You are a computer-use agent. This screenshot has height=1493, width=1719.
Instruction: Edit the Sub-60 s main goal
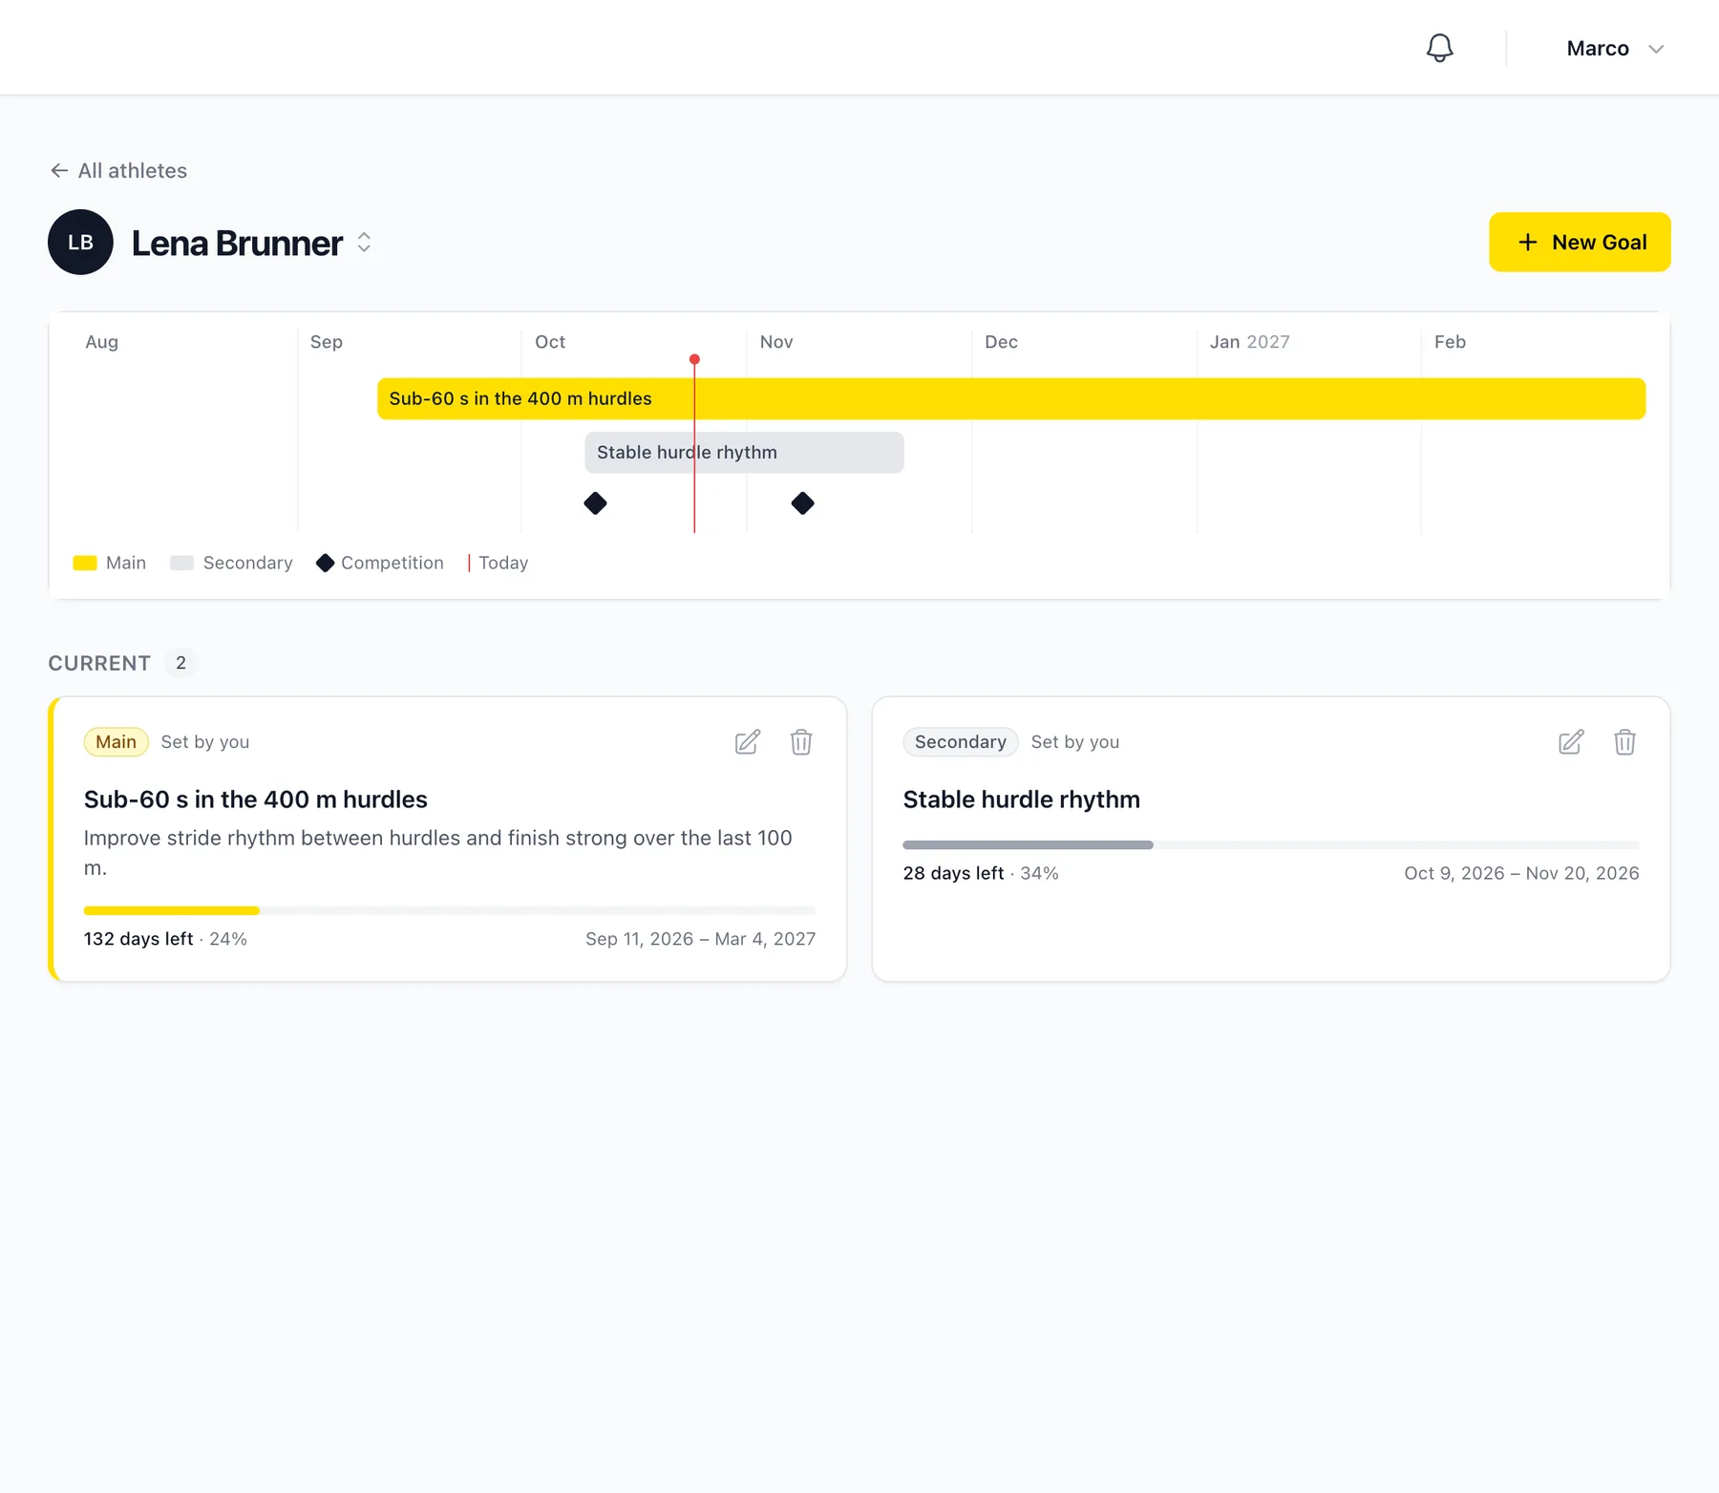[748, 742]
